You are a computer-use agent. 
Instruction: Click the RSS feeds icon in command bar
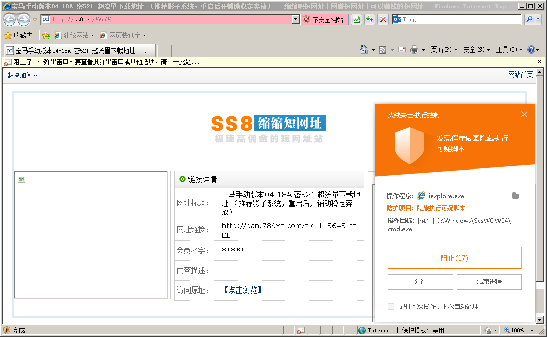tap(383, 50)
